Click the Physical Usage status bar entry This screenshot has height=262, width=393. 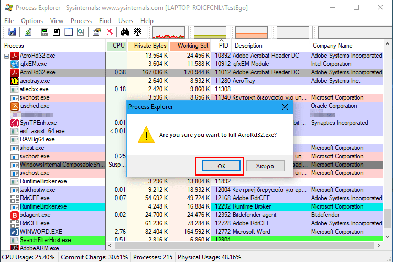209,257
